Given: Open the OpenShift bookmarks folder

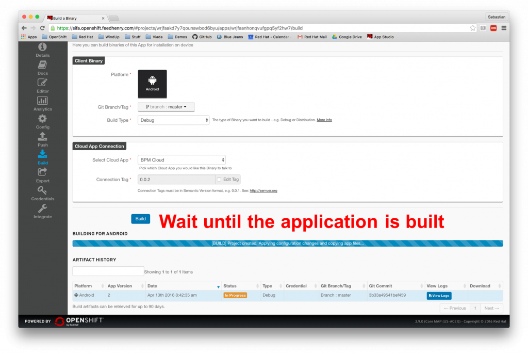Looking at the screenshot, I should 54,37.
